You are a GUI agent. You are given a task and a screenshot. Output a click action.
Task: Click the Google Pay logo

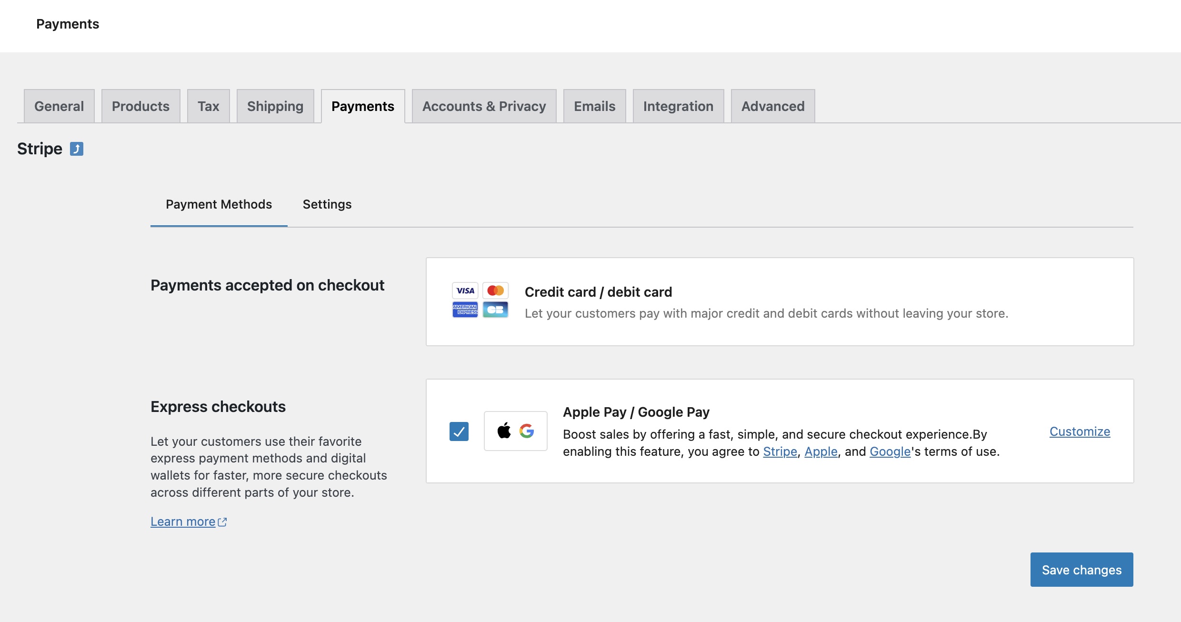tap(528, 431)
